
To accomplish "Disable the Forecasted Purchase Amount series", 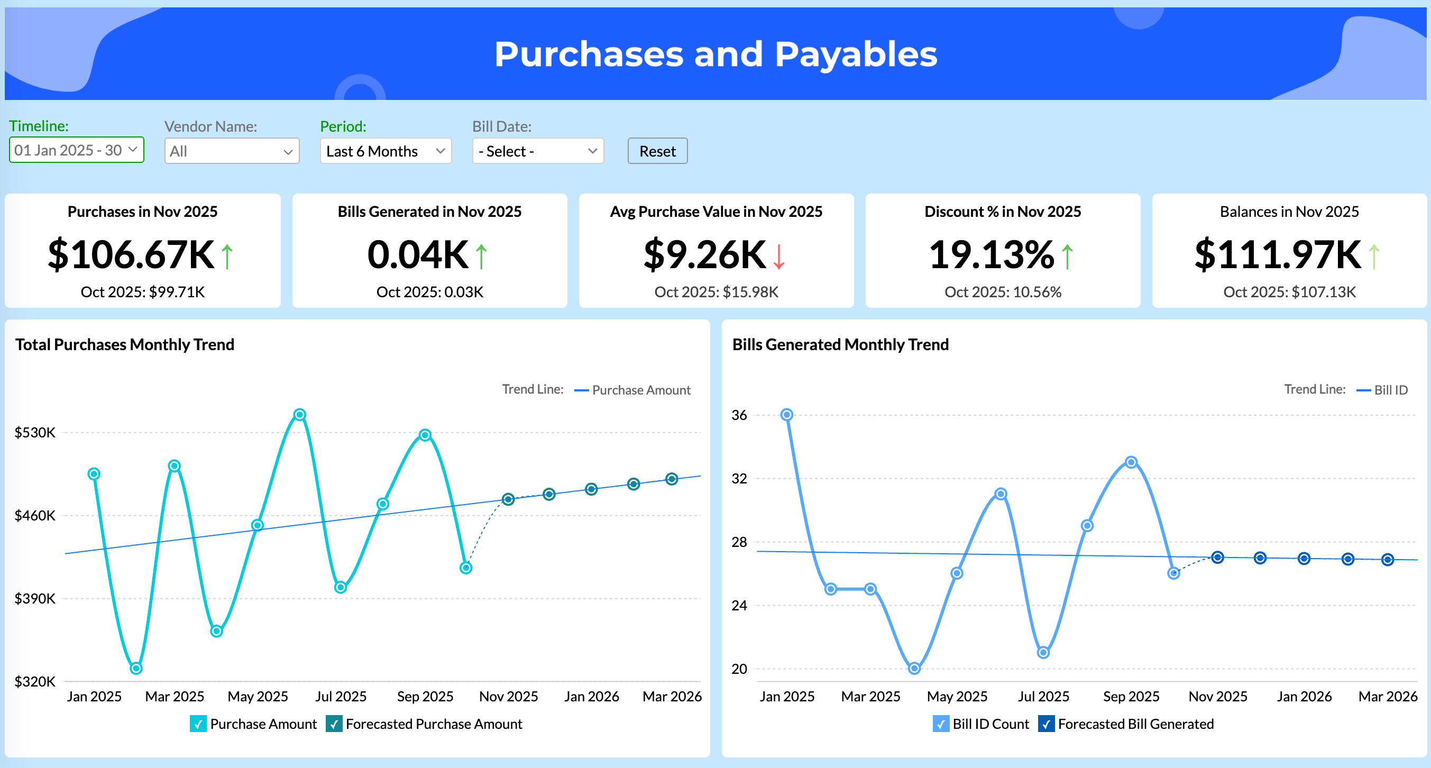I will point(334,724).
